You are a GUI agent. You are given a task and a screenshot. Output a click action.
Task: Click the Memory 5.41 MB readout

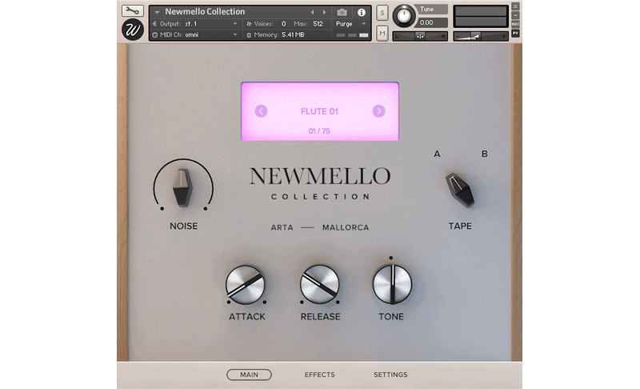point(275,35)
